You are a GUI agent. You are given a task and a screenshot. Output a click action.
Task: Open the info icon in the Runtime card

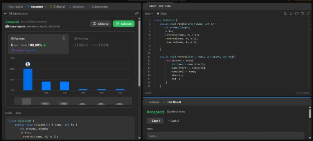[64, 38]
